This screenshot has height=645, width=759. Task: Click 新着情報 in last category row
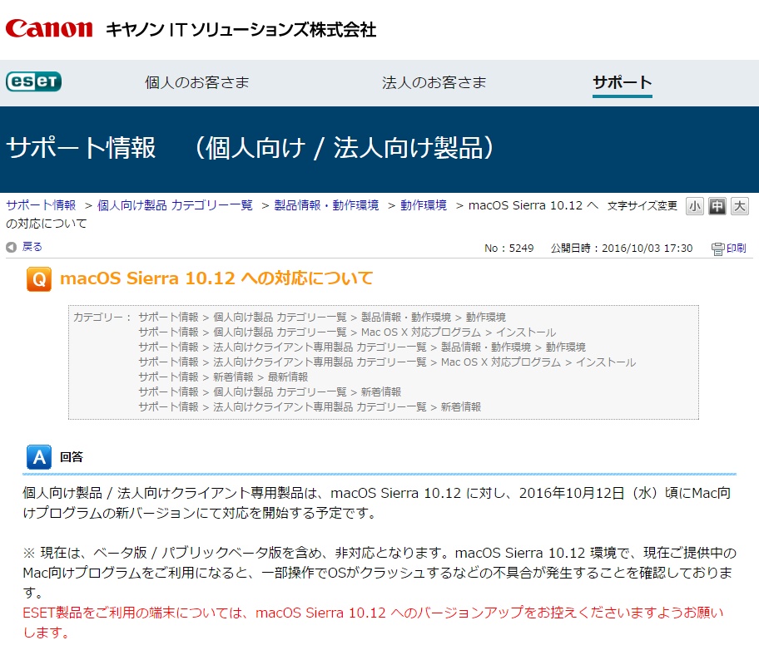click(461, 407)
